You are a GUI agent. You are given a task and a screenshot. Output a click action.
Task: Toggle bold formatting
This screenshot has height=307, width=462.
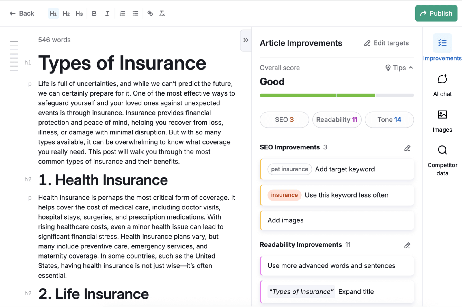click(94, 13)
